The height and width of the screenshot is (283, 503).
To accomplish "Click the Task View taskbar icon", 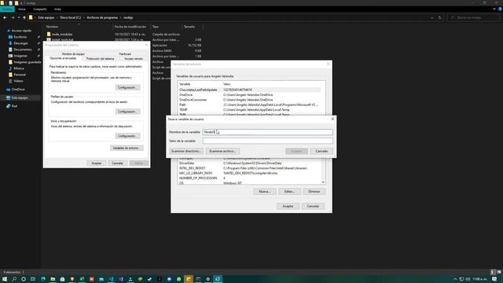I will (33, 279).
